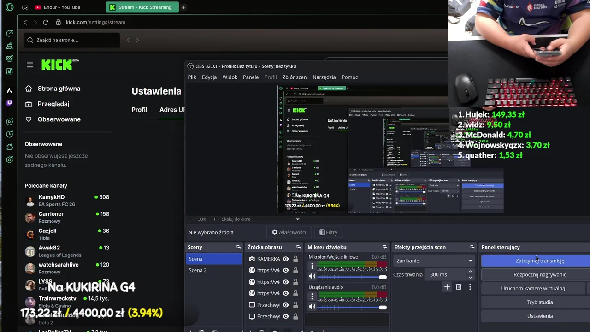Screen dimensions: 590x332
Task: Open Twitch from the browser sidebar
Action: coord(9,103)
